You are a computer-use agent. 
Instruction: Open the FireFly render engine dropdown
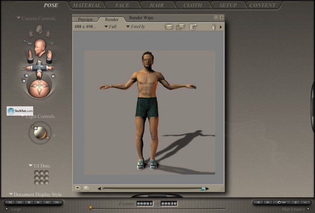pos(135,27)
